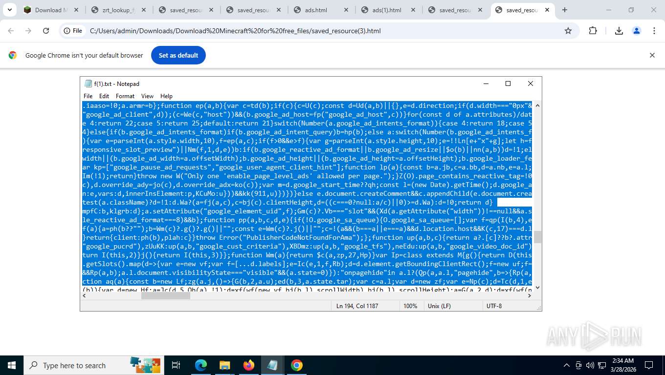This screenshot has width=665, height=375.
Task: Open the Notepad Edit menu
Action: point(104,96)
